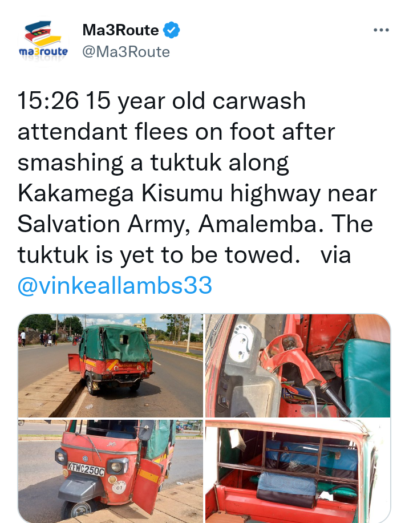
Task: View photo of tuktuk rear on highway
Action: 111,366
